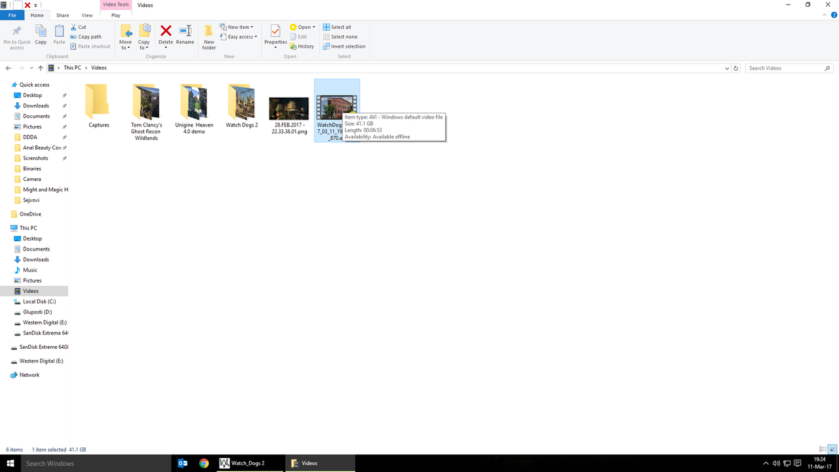The image size is (839, 472).
Task: Switch to the View ribbon tab
Action: point(87,15)
